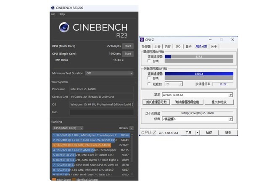Image resolution: width=269 pixels, height=185 pixels.
Task: Select ranking row Intel Xeon W-3265M CPU
Action: pyautogui.click(x=91, y=140)
